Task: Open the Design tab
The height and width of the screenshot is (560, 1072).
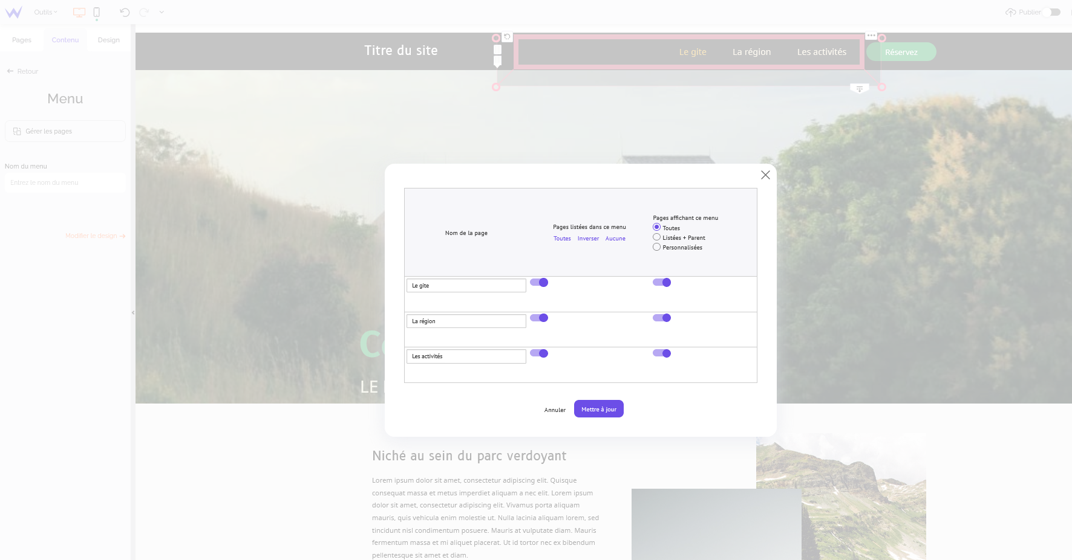Action: [109, 40]
